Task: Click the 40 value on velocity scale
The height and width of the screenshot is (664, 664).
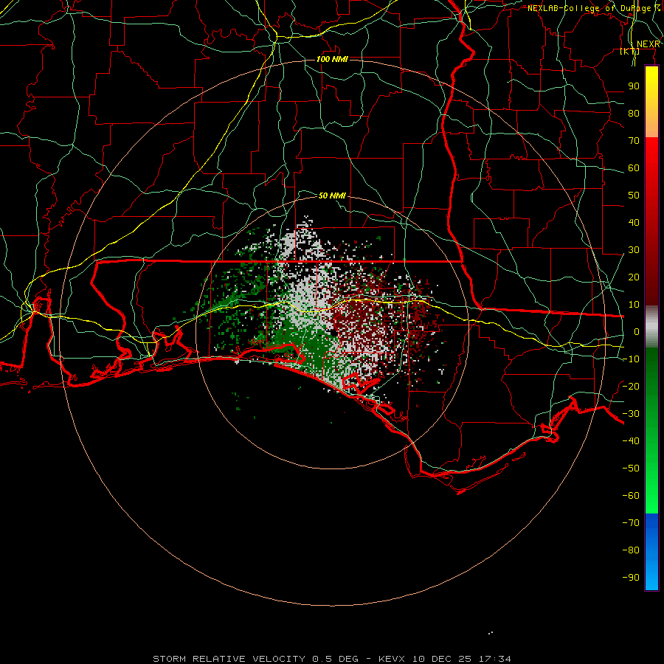Action: pos(634,222)
